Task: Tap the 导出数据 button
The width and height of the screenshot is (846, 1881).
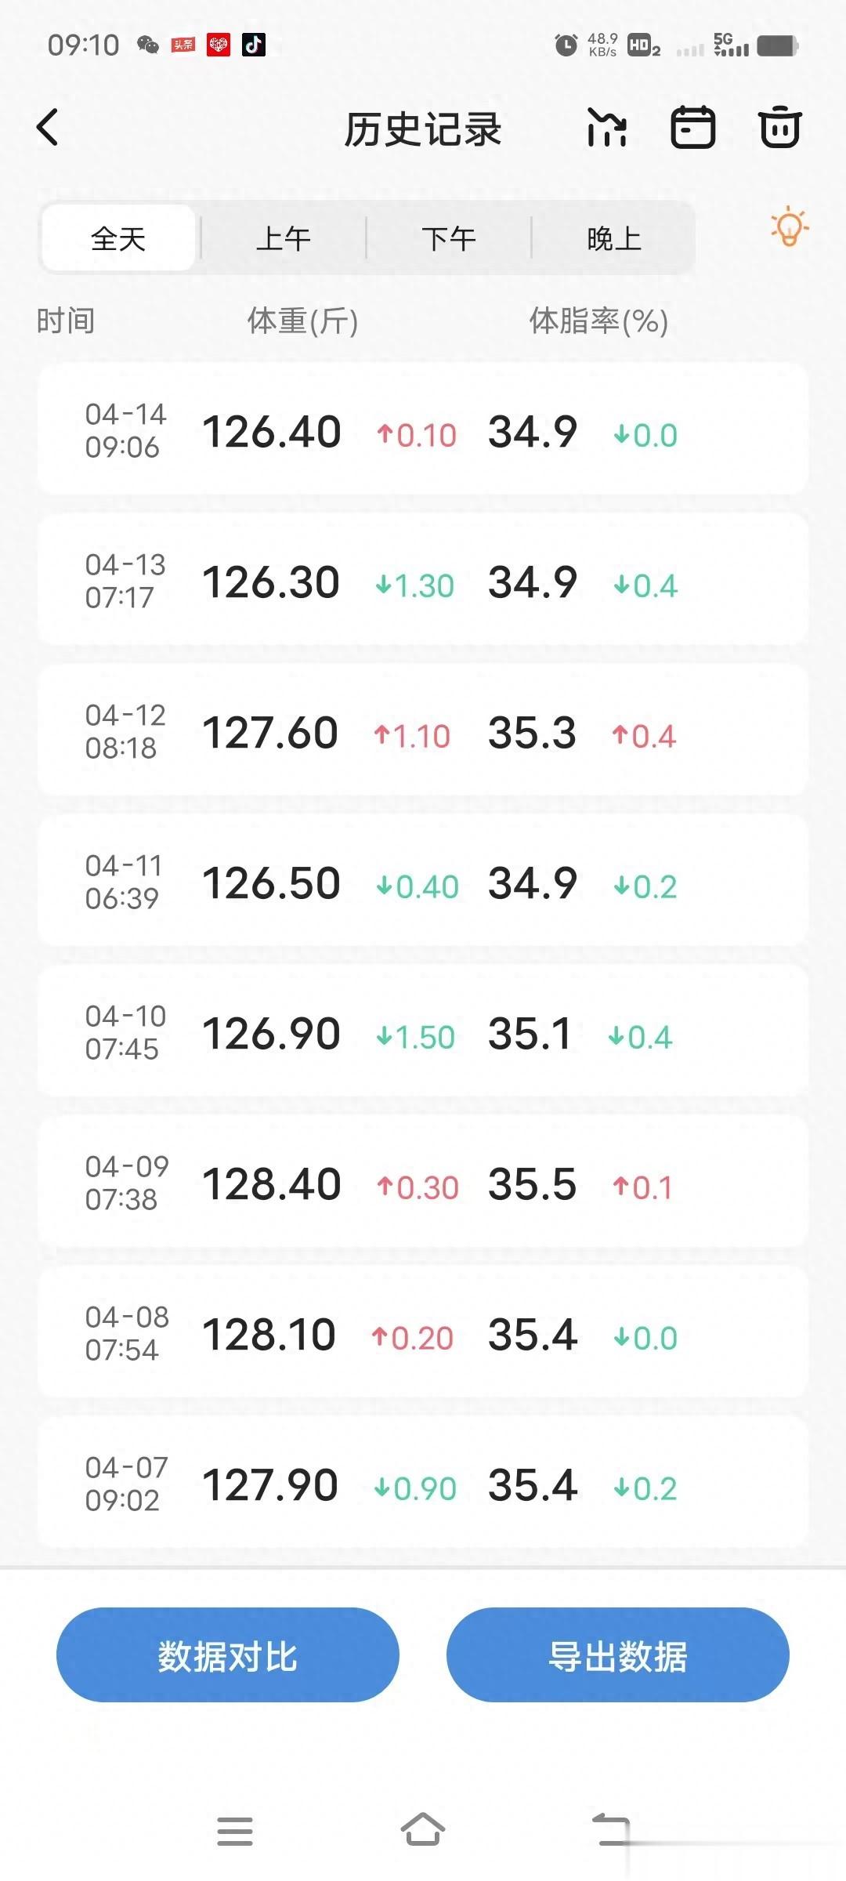Action: [x=618, y=1654]
